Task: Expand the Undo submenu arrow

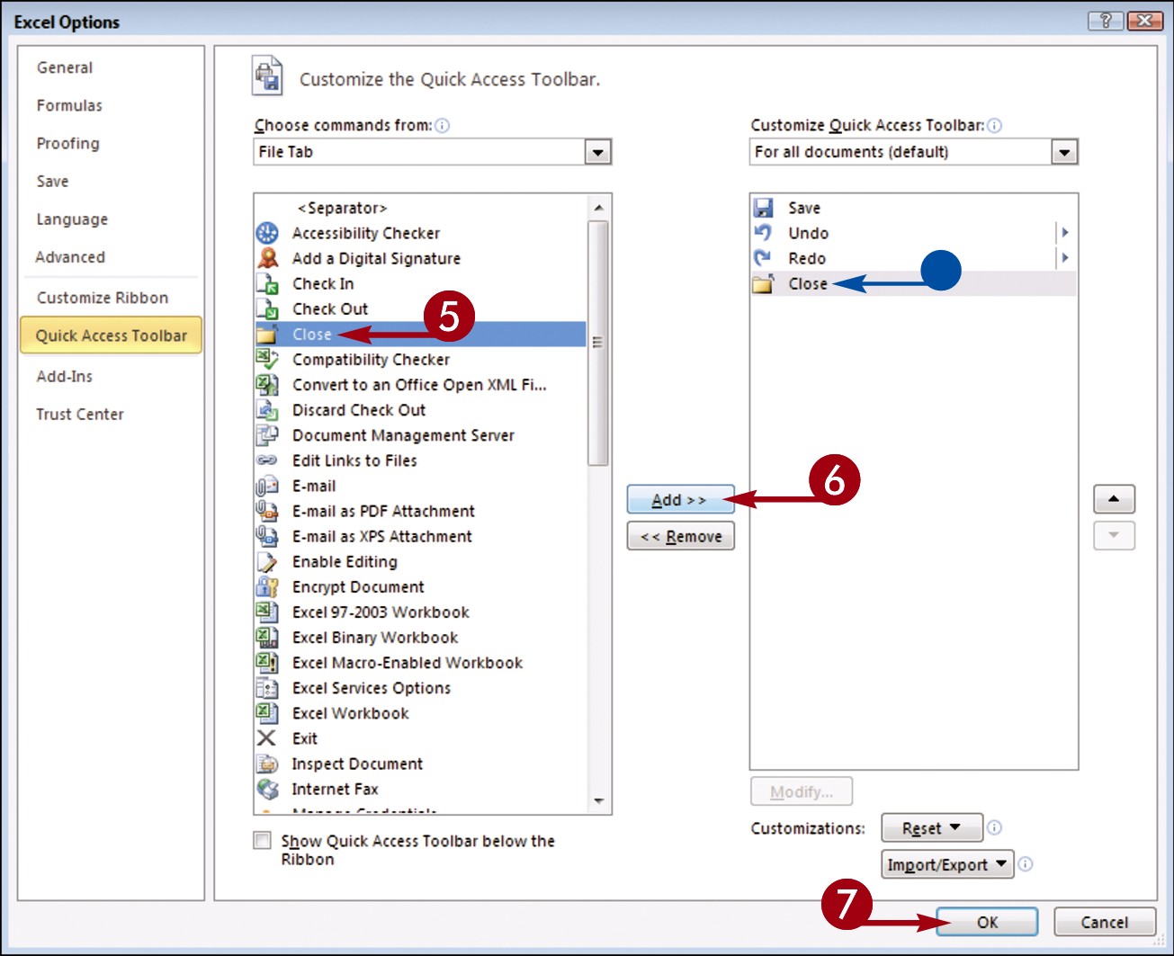Action: (x=1065, y=232)
